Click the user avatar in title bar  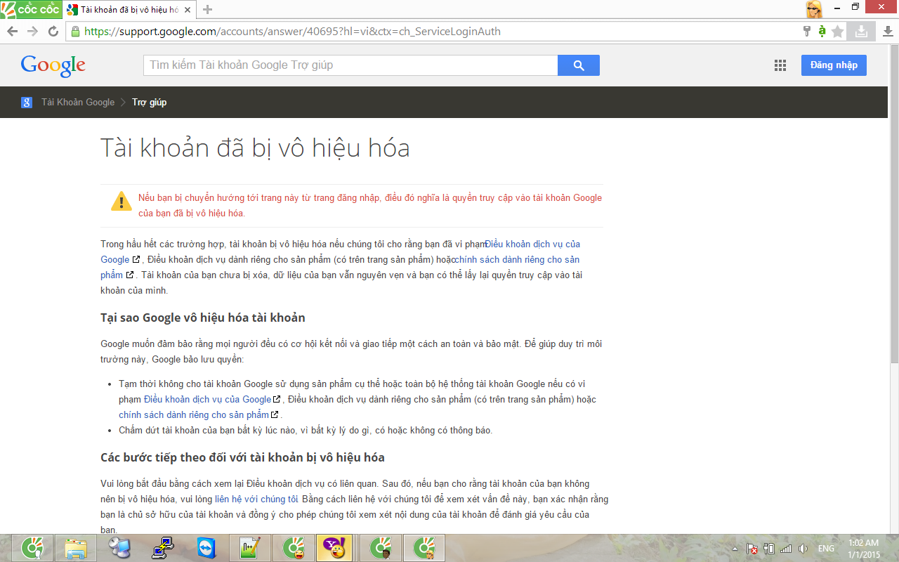click(x=814, y=9)
